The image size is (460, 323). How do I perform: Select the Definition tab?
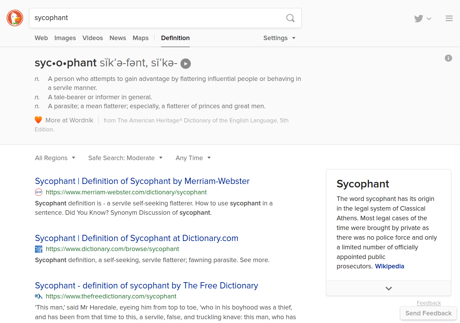click(175, 38)
